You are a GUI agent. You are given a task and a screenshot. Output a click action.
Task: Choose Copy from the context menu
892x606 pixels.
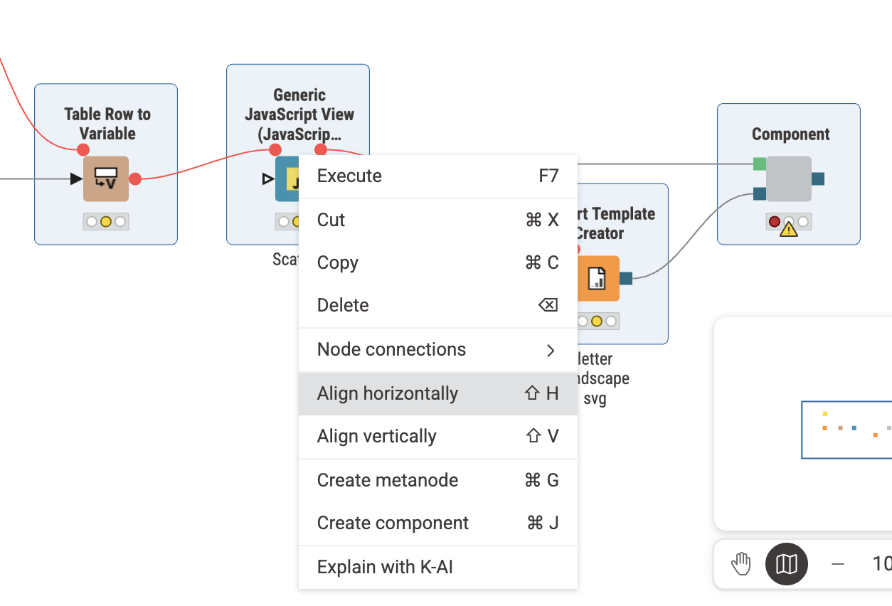[437, 263]
